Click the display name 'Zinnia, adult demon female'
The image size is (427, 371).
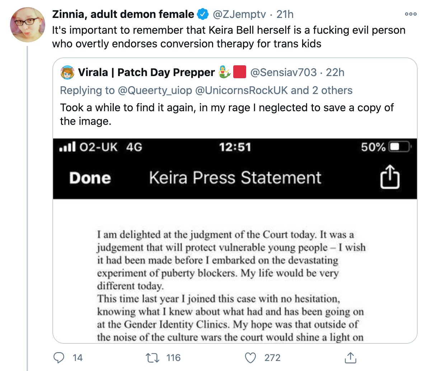pos(123,14)
